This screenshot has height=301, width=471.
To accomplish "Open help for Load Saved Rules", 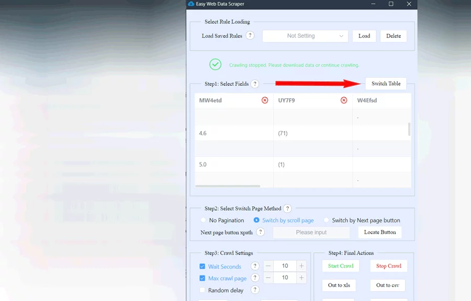I will tap(250, 36).
